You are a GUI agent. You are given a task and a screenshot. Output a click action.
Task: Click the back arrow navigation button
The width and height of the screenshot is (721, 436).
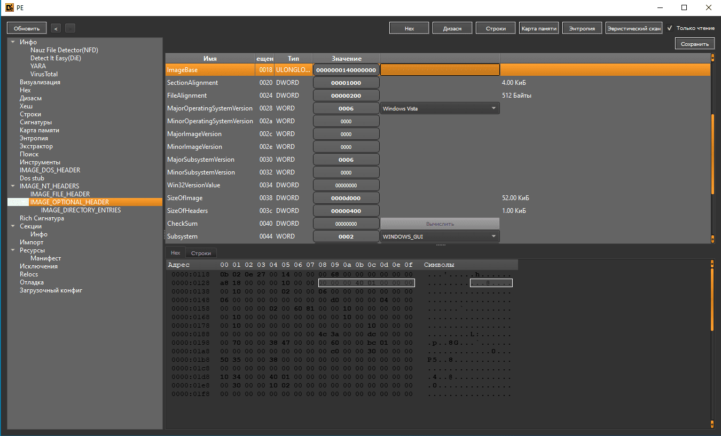[x=56, y=28]
